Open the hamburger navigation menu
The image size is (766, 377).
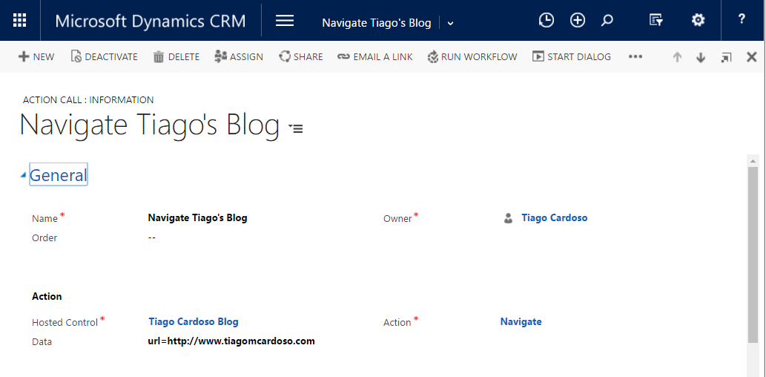point(285,21)
